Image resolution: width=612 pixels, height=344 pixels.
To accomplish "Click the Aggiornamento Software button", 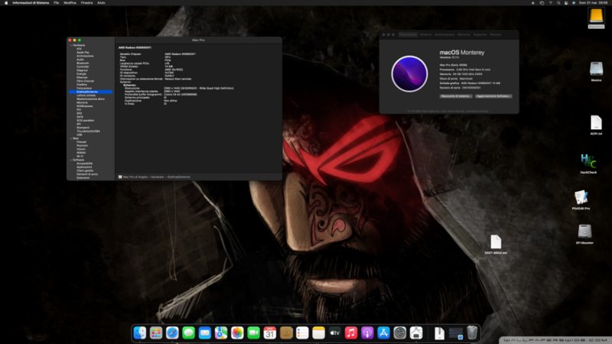I will (x=493, y=96).
